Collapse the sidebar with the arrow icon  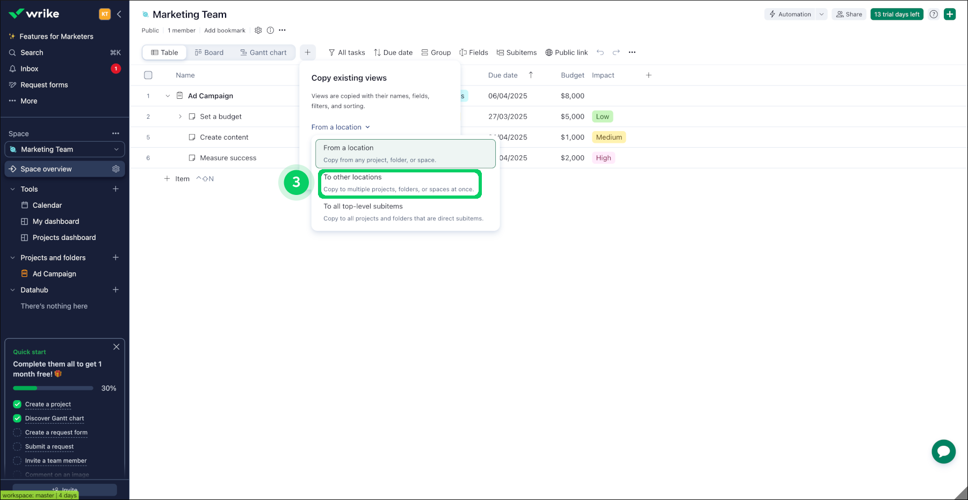click(119, 15)
